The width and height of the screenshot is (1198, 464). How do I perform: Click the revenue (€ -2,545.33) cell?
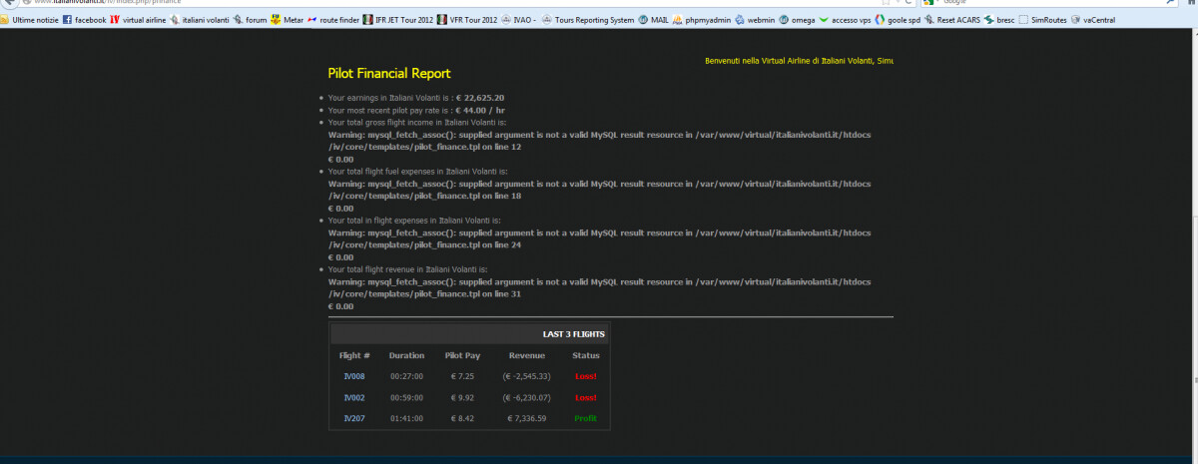[526, 376]
